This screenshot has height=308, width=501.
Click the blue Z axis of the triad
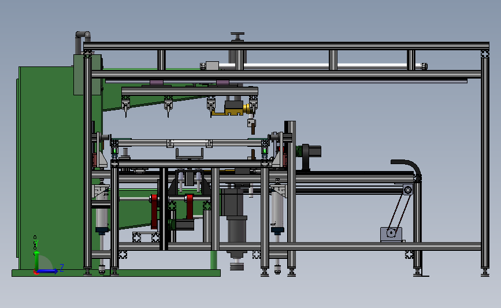[48, 271]
